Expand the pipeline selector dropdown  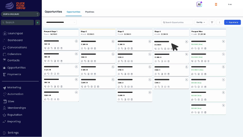click(60, 22)
